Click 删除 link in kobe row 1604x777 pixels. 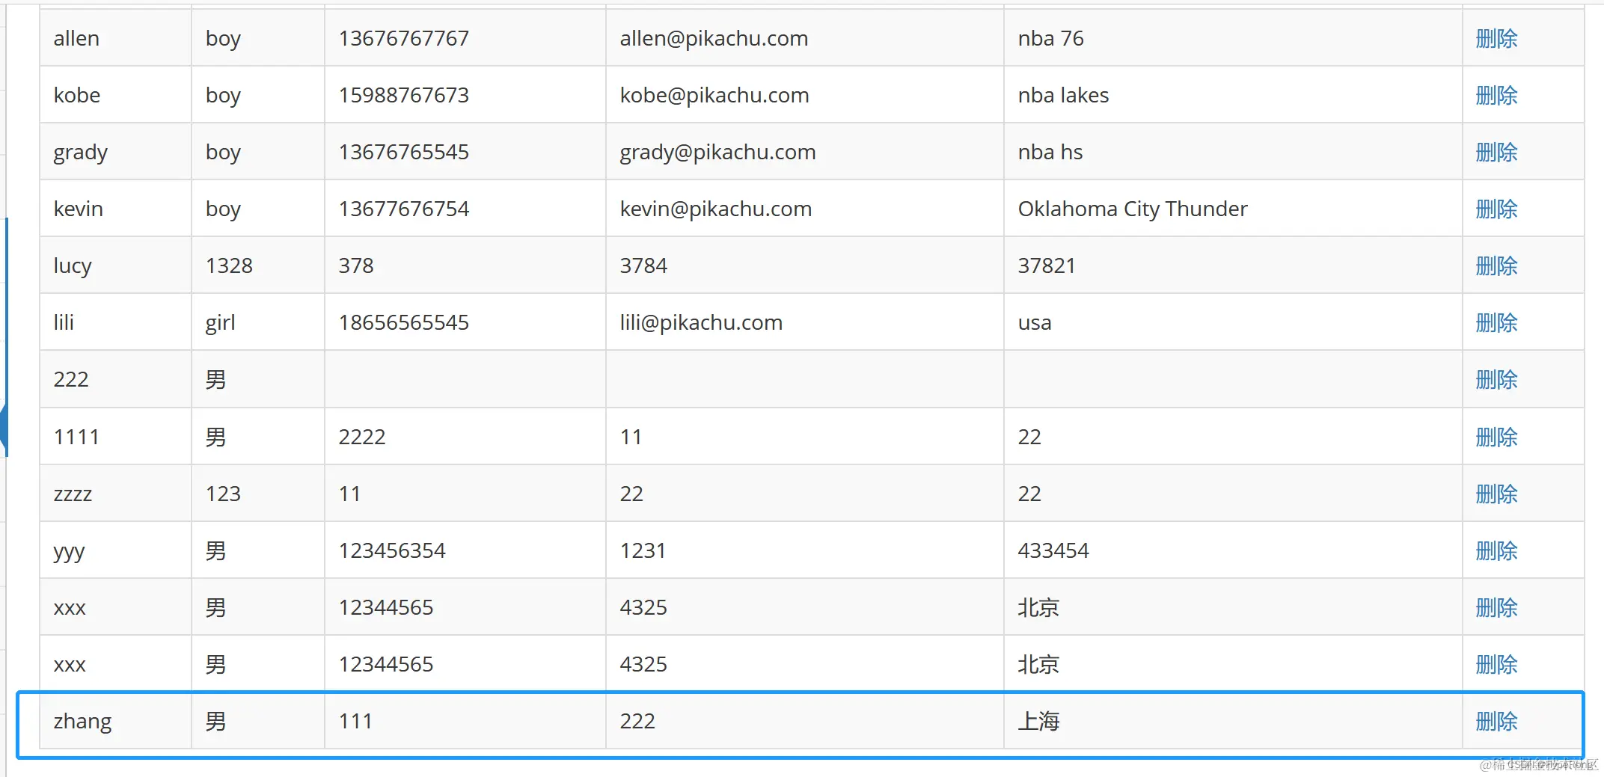coord(1496,95)
